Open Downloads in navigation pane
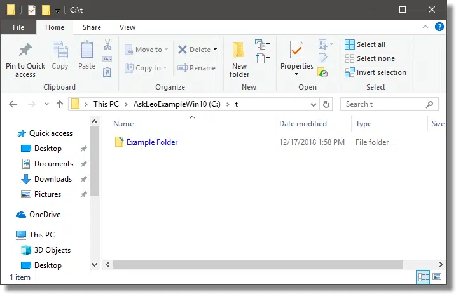 46,179
